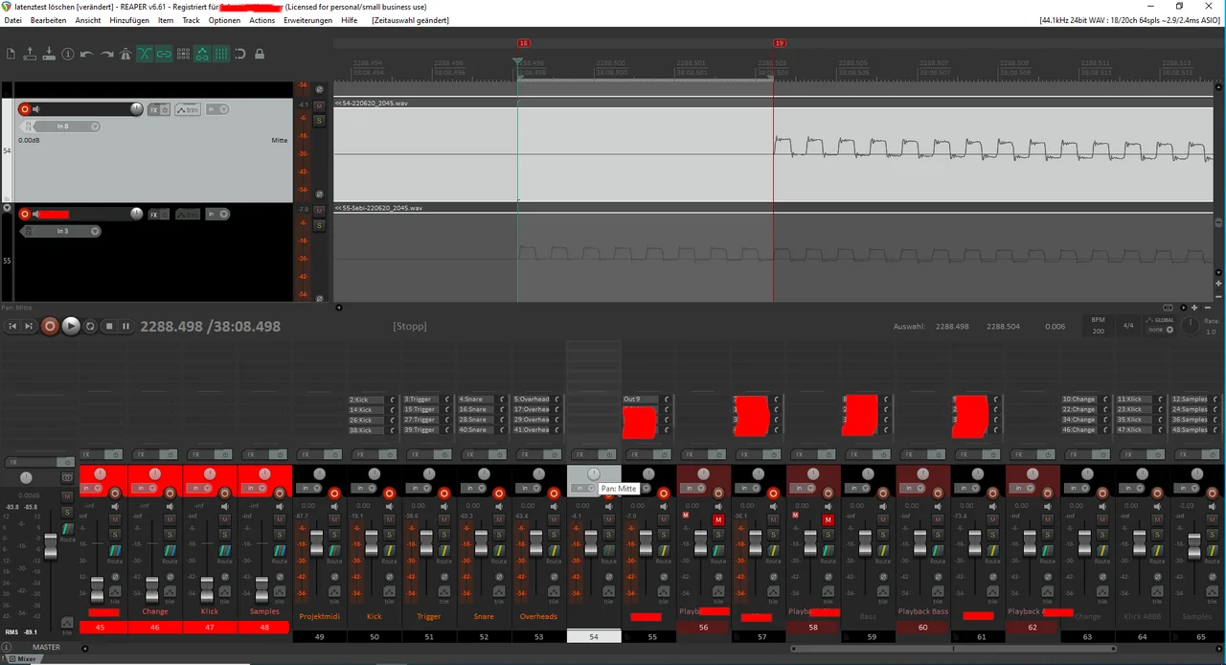The image size is (1226, 665).
Task: Open the Erweiterungen menu
Action: [307, 20]
